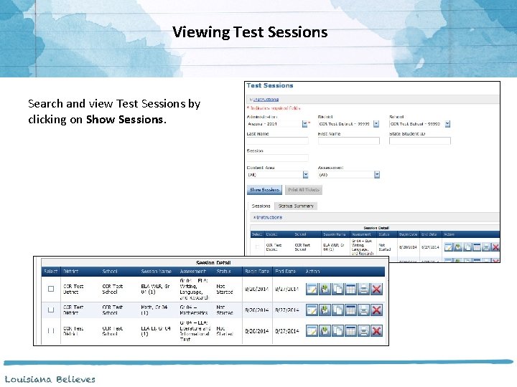Delete the Math, Gr 04 session
The image size is (517, 387).
pos(376,310)
